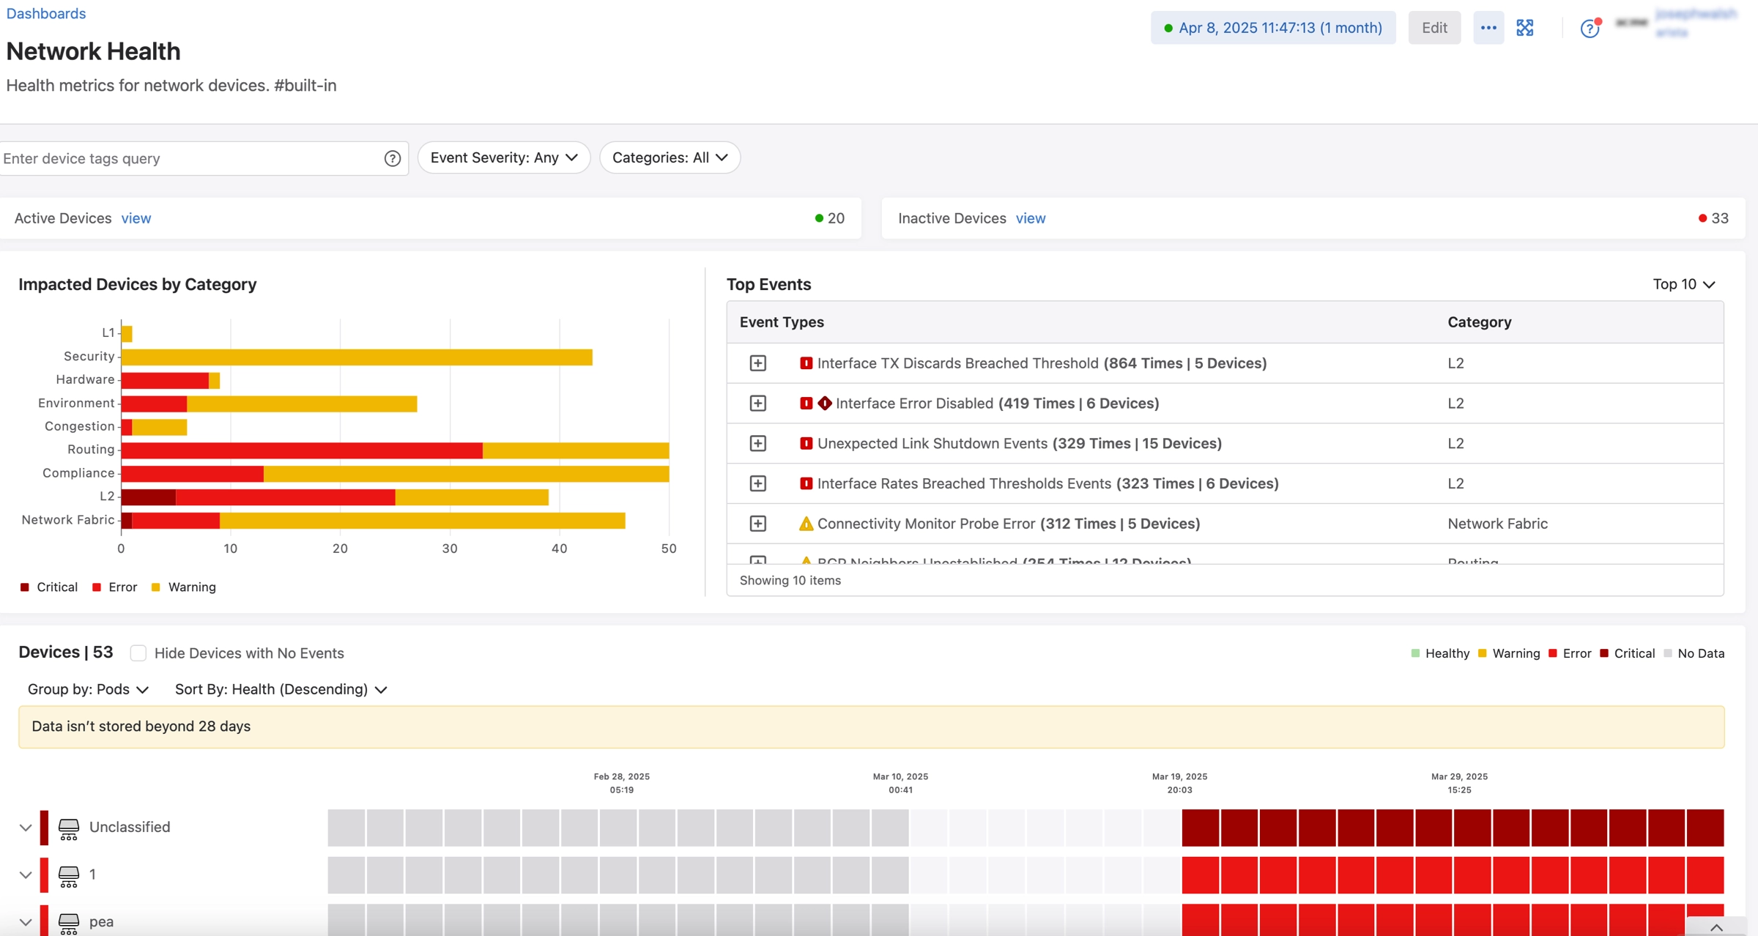Click the device icon beside the pea pod
1758x936 pixels.
pyautogui.click(x=69, y=922)
